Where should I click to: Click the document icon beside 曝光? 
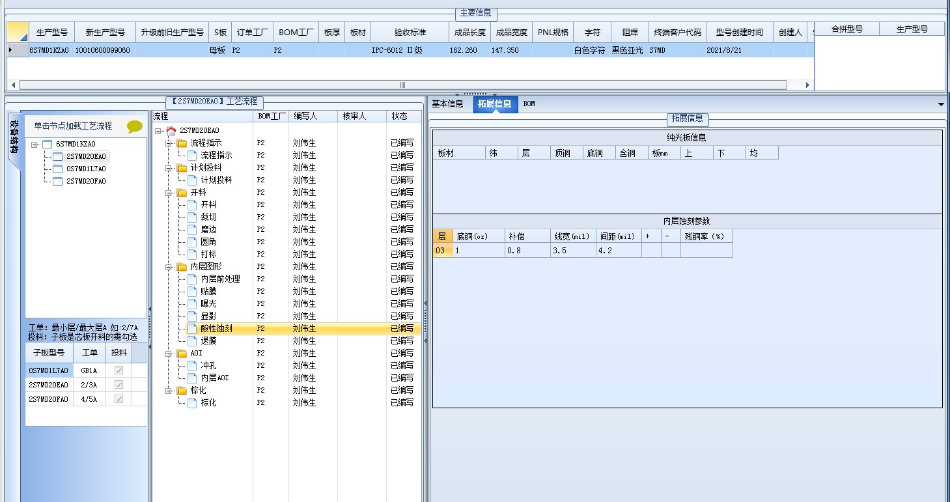pyautogui.click(x=192, y=304)
